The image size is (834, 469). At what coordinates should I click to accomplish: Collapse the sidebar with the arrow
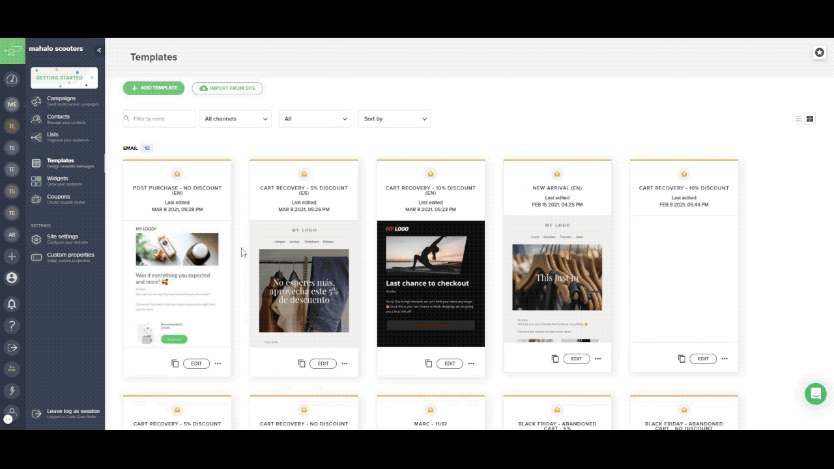[99, 49]
